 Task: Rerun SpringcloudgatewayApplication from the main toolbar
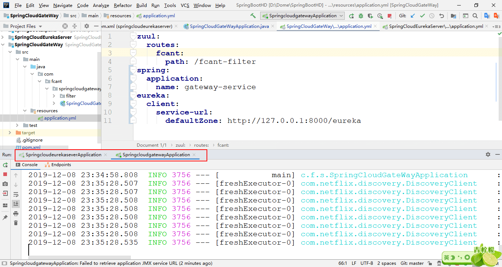tap(352, 16)
